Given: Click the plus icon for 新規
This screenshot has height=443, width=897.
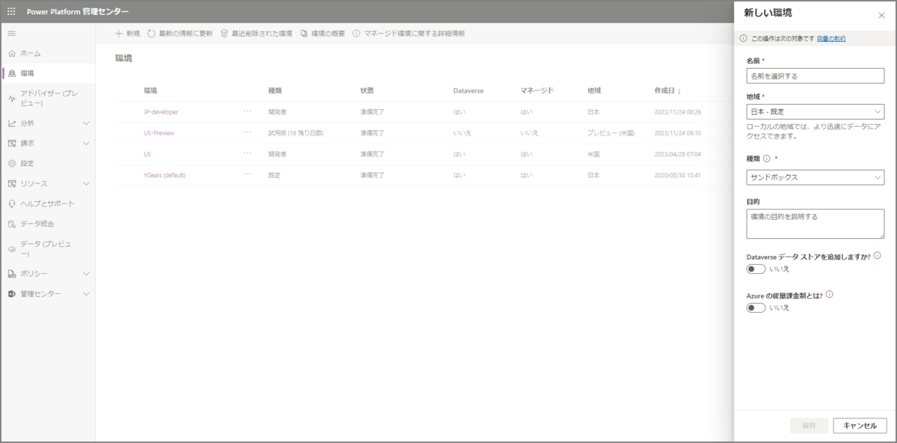Looking at the screenshot, I should click(118, 34).
